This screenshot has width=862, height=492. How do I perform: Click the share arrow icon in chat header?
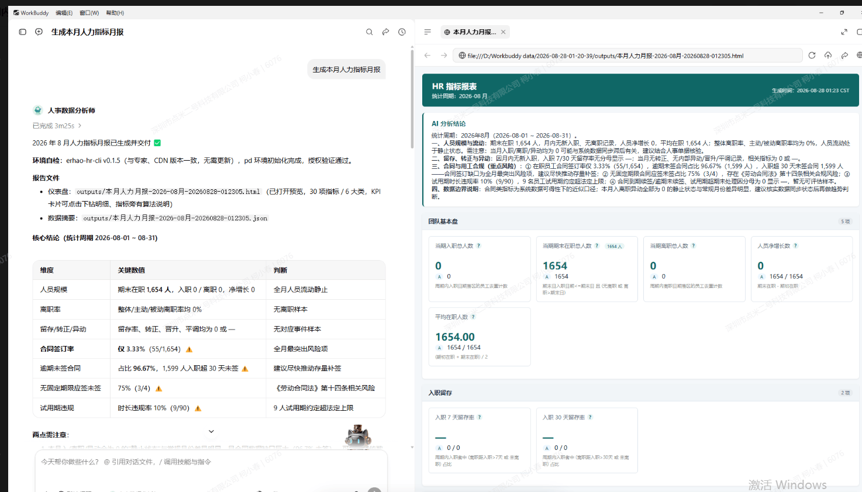(x=385, y=32)
